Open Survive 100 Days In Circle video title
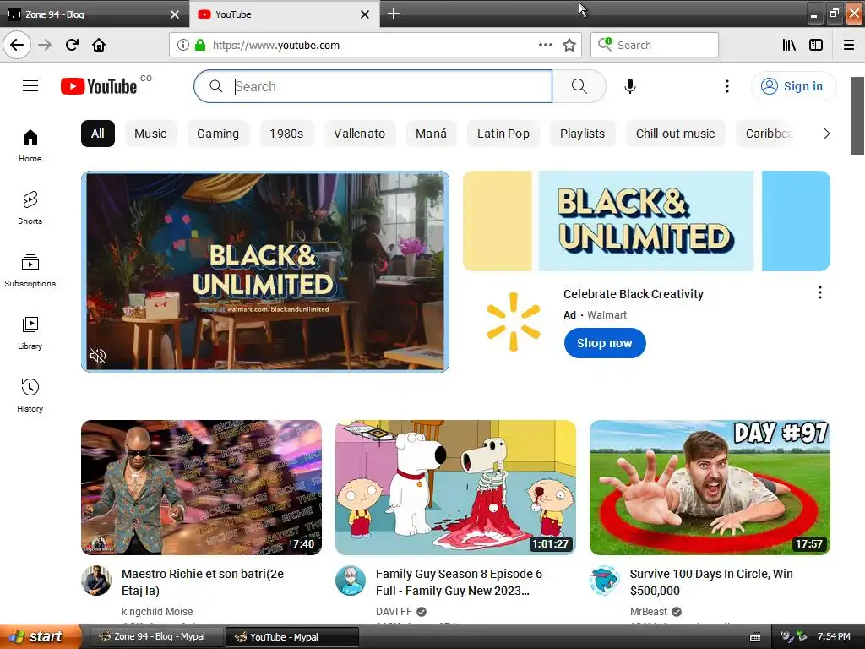The height and width of the screenshot is (649, 865). 711,582
